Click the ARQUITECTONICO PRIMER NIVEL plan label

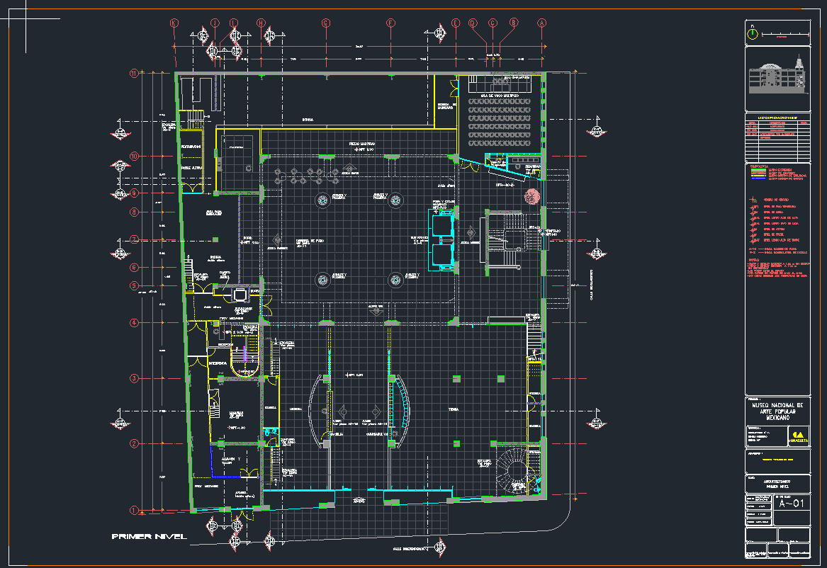click(x=777, y=484)
